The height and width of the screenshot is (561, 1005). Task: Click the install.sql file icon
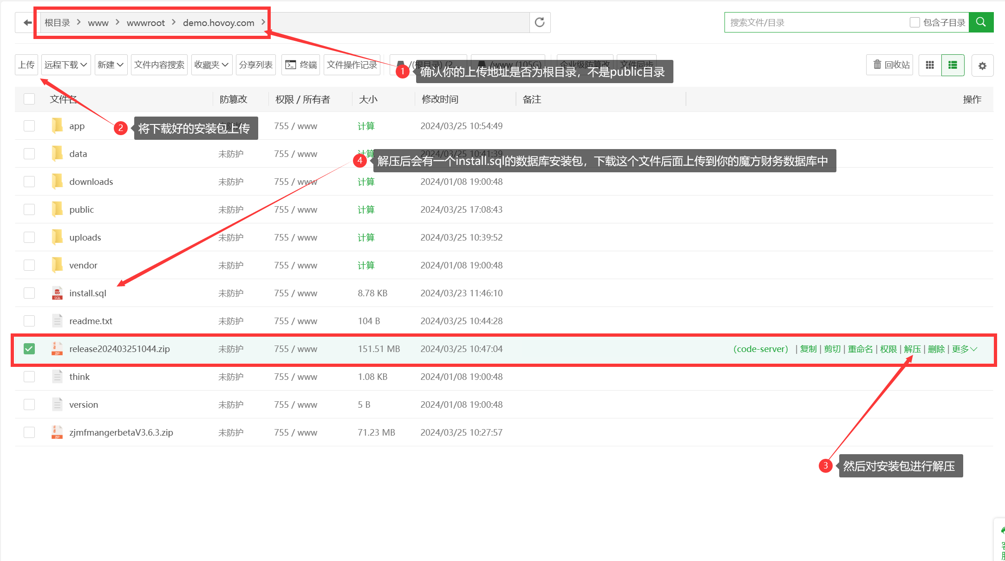click(x=57, y=293)
